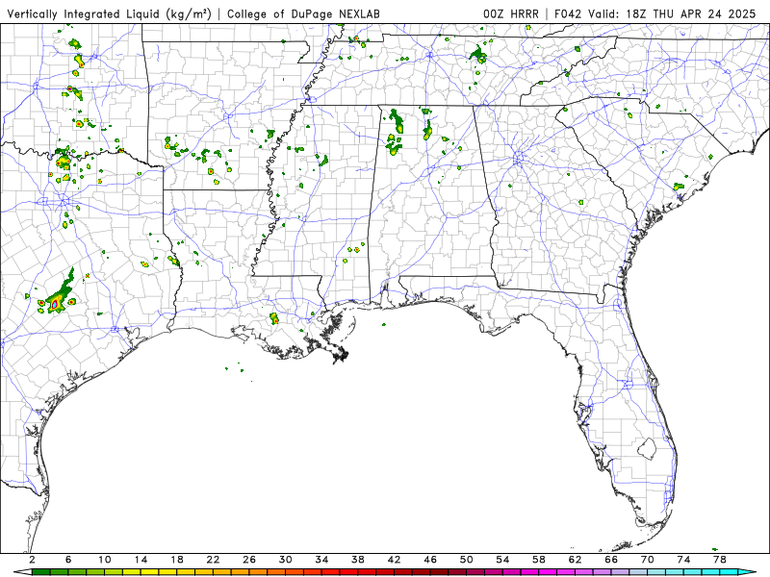
Task: Click the color scale value '26'
Action: [249, 560]
